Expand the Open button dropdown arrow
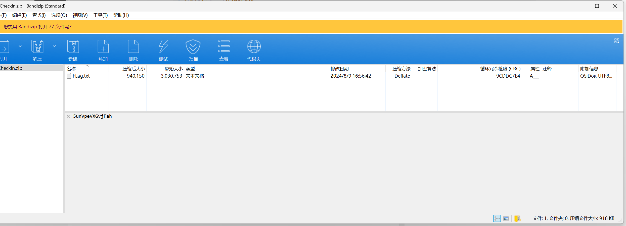The image size is (626, 226). (x=20, y=46)
